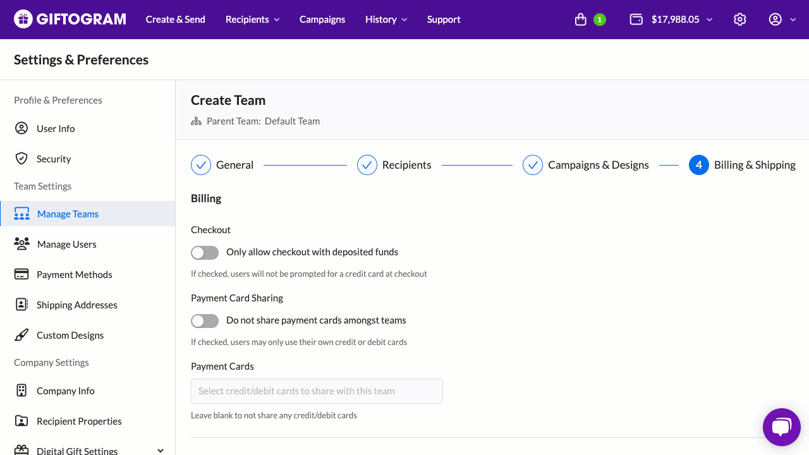The height and width of the screenshot is (455, 809).
Task: Open Create & Send page
Action: pyautogui.click(x=175, y=20)
